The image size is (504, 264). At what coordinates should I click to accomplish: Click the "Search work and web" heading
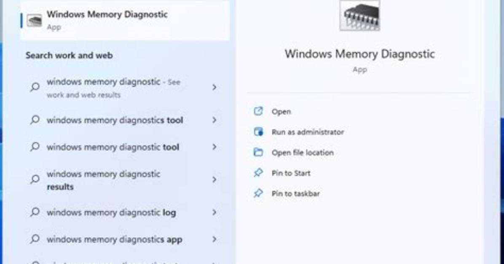coord(69,55)
